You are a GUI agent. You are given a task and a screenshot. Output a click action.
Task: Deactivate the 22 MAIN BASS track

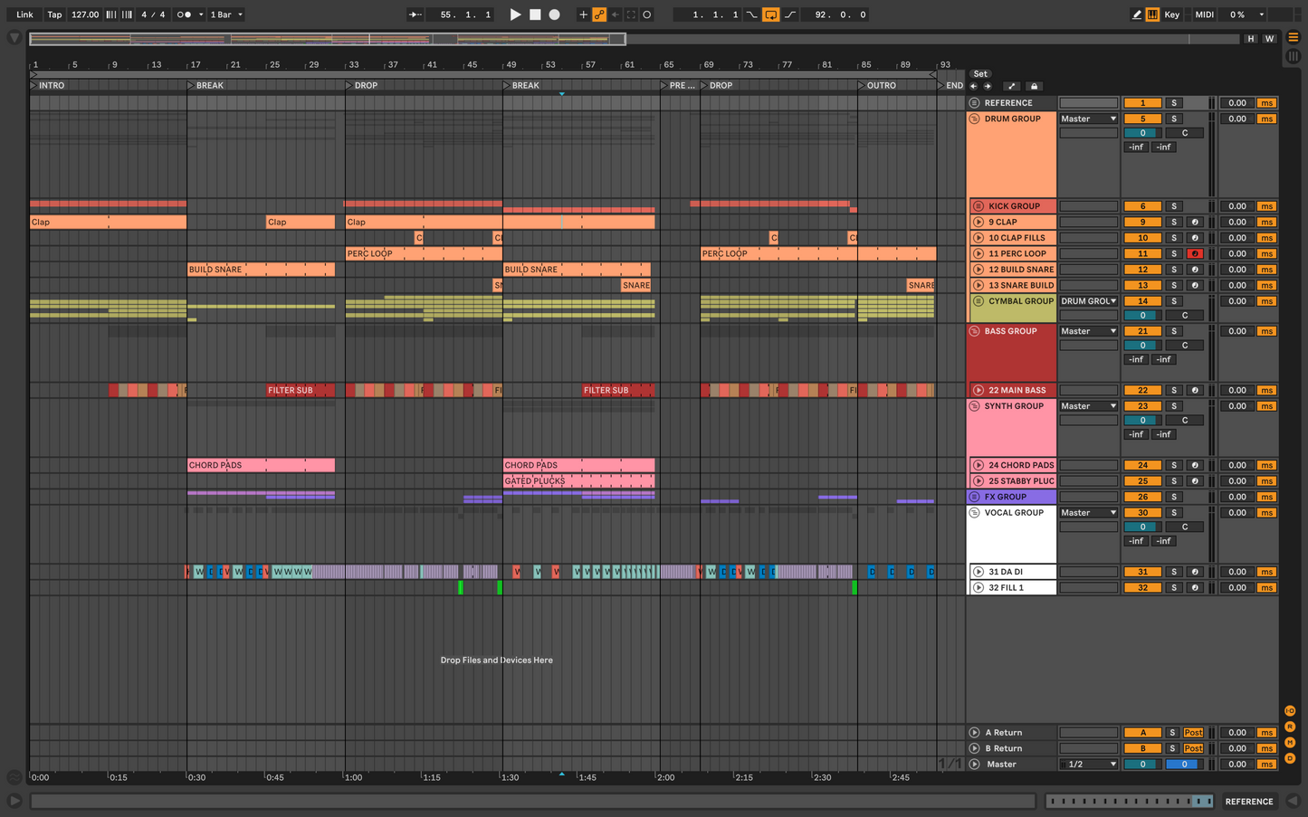tap(1142, 391)
